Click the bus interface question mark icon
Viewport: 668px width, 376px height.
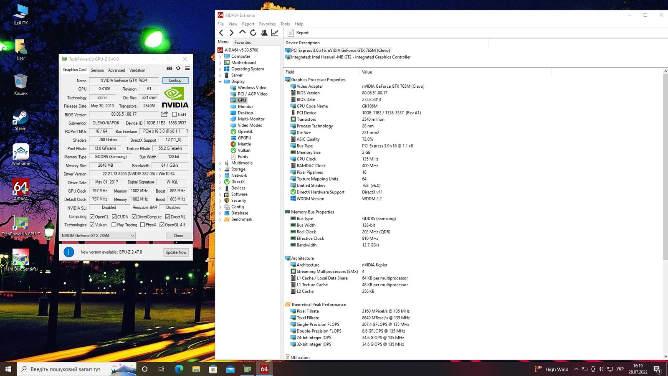pos(187,131)
